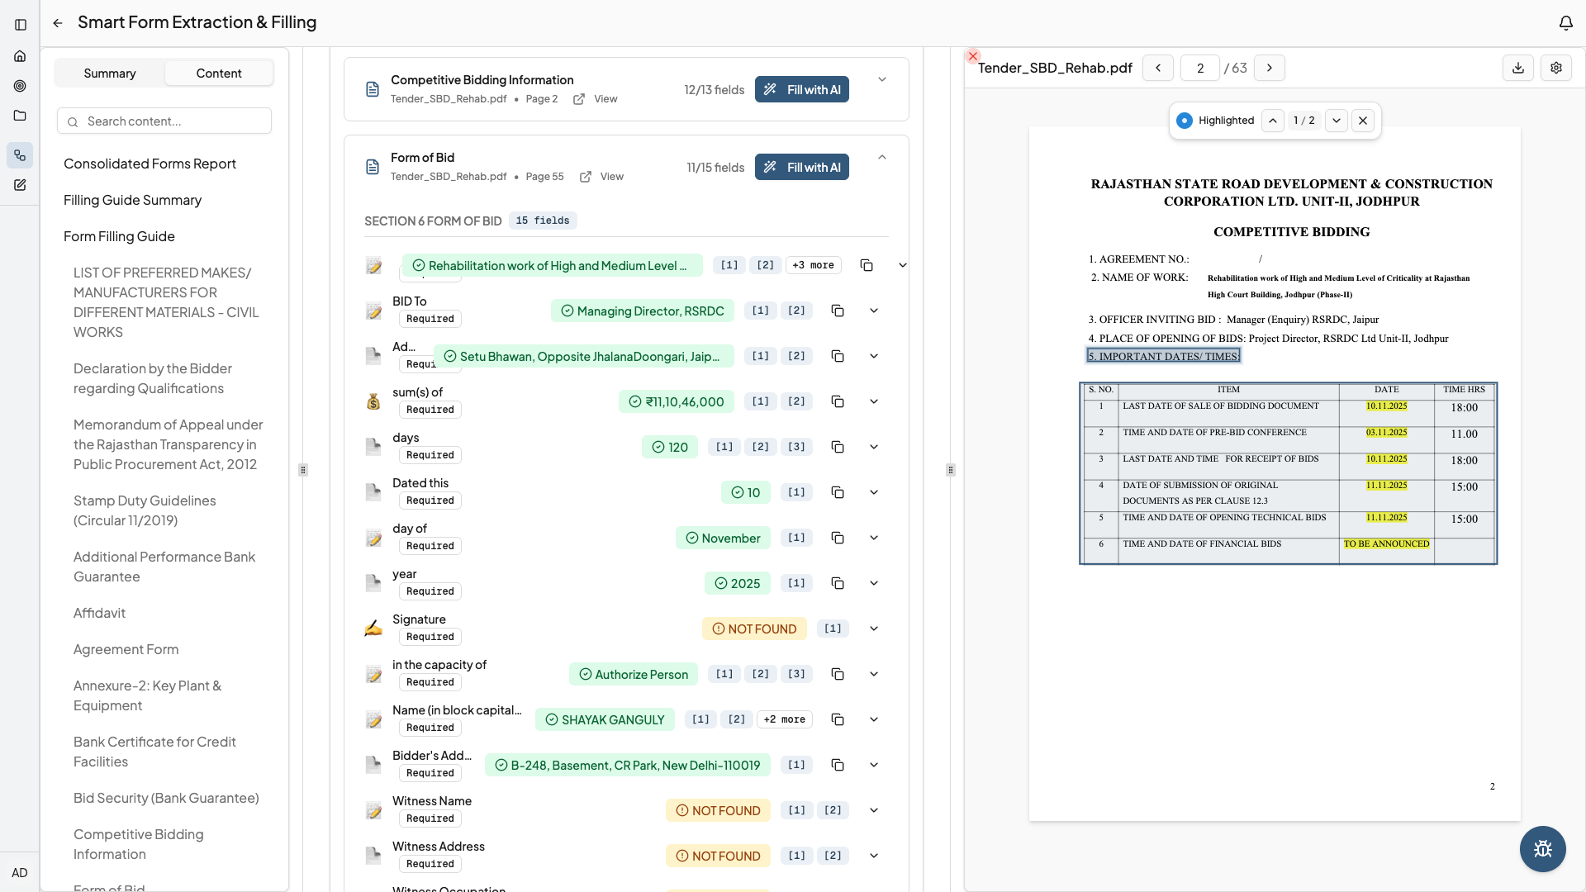
Task: Collapse the Form of Bid section
Action: (882, 158)
